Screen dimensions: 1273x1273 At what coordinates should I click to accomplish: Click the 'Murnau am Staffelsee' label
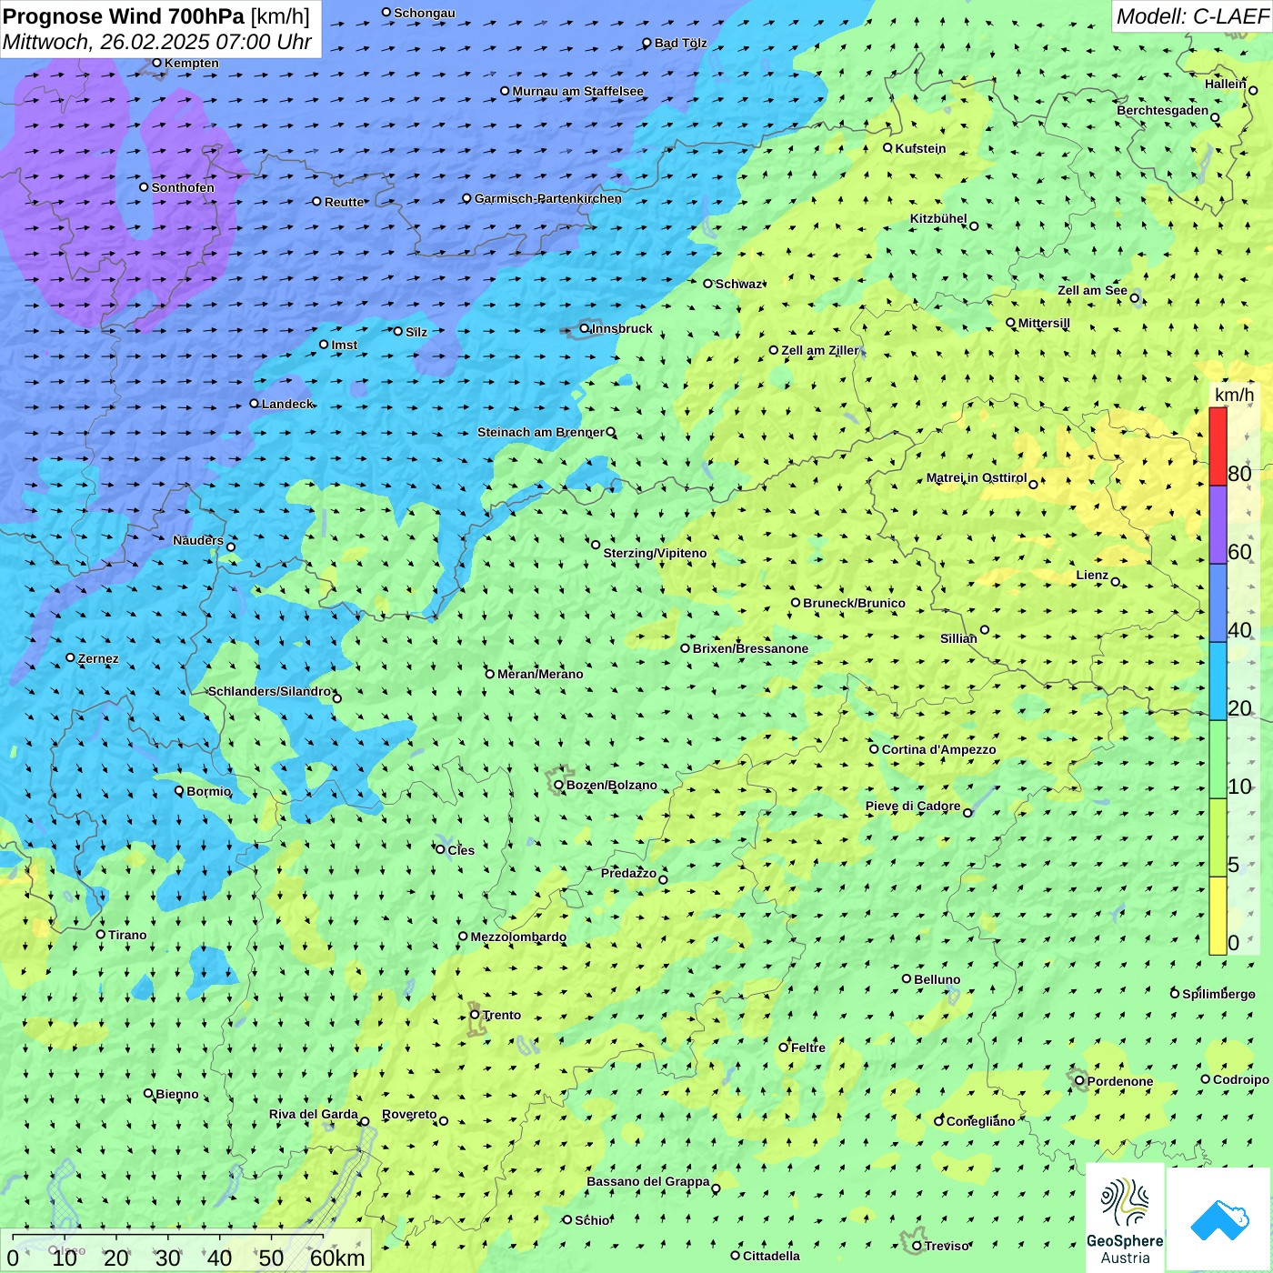(x=578, y=91)
